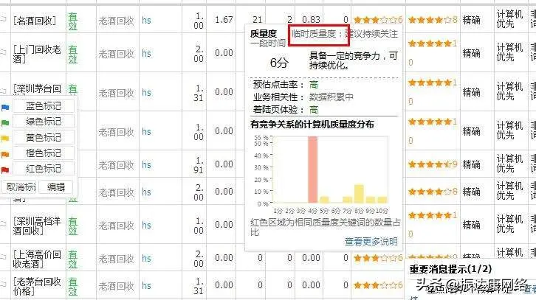Click 精确 in the [名酒回收] row
This screenshot has height=300, width=536.
pos(471,20)
